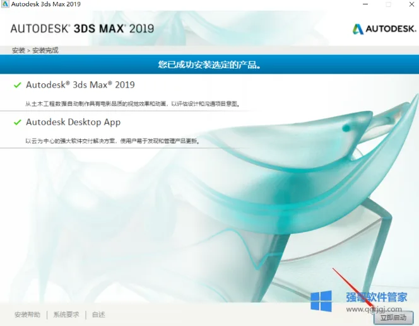Open the 安装帮助 link
The height and width of the screenshot is (326, 419).
click(28, 315)
